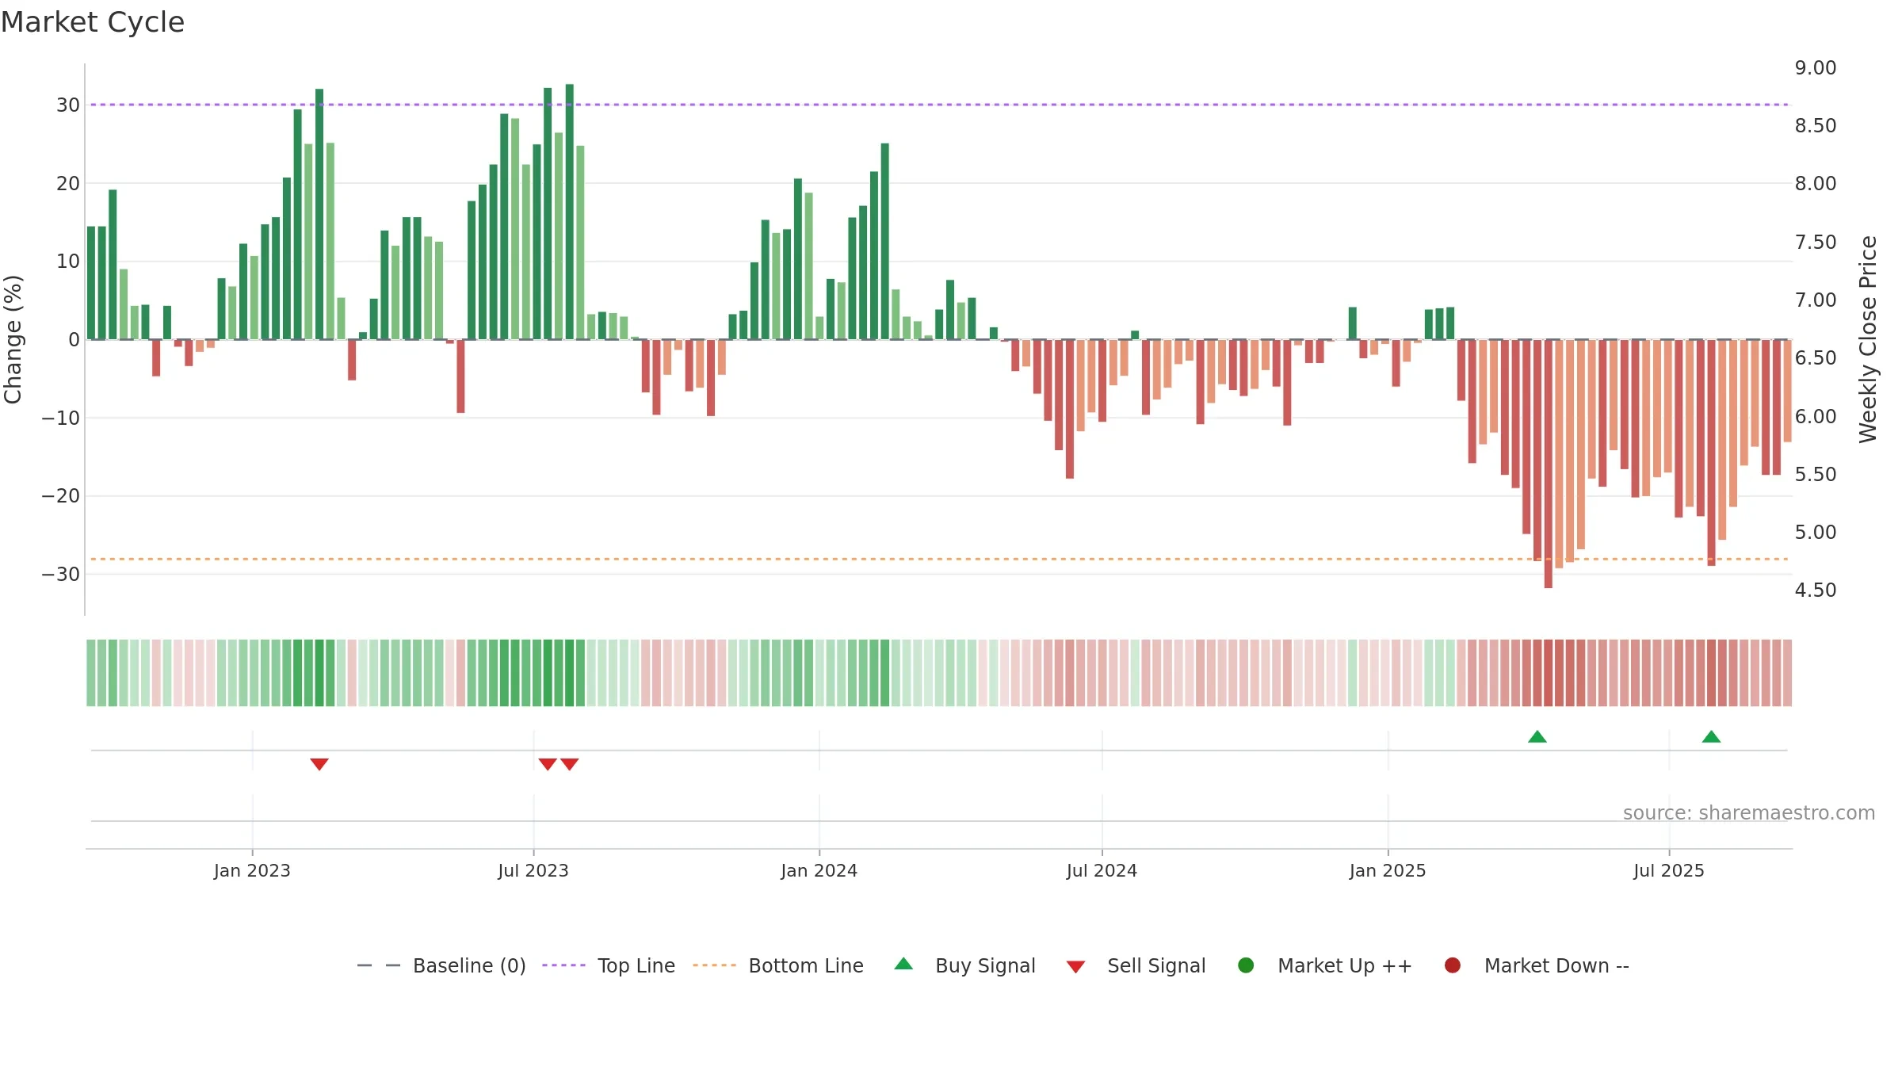
Task: Click the Jul 2023 axis label
Action: tap(533, 870)
